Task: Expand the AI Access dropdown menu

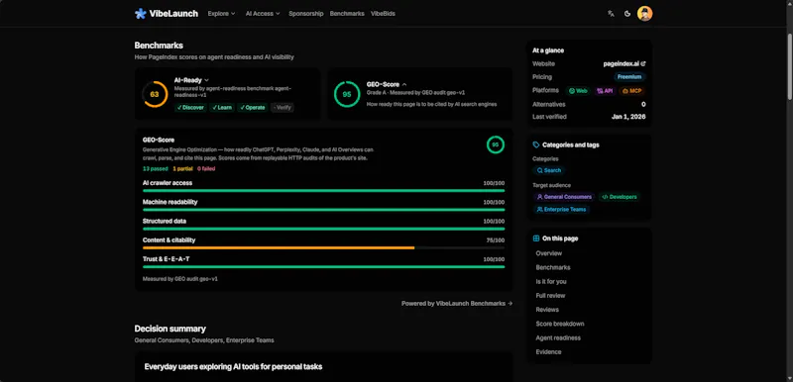Action: [263, 14]
